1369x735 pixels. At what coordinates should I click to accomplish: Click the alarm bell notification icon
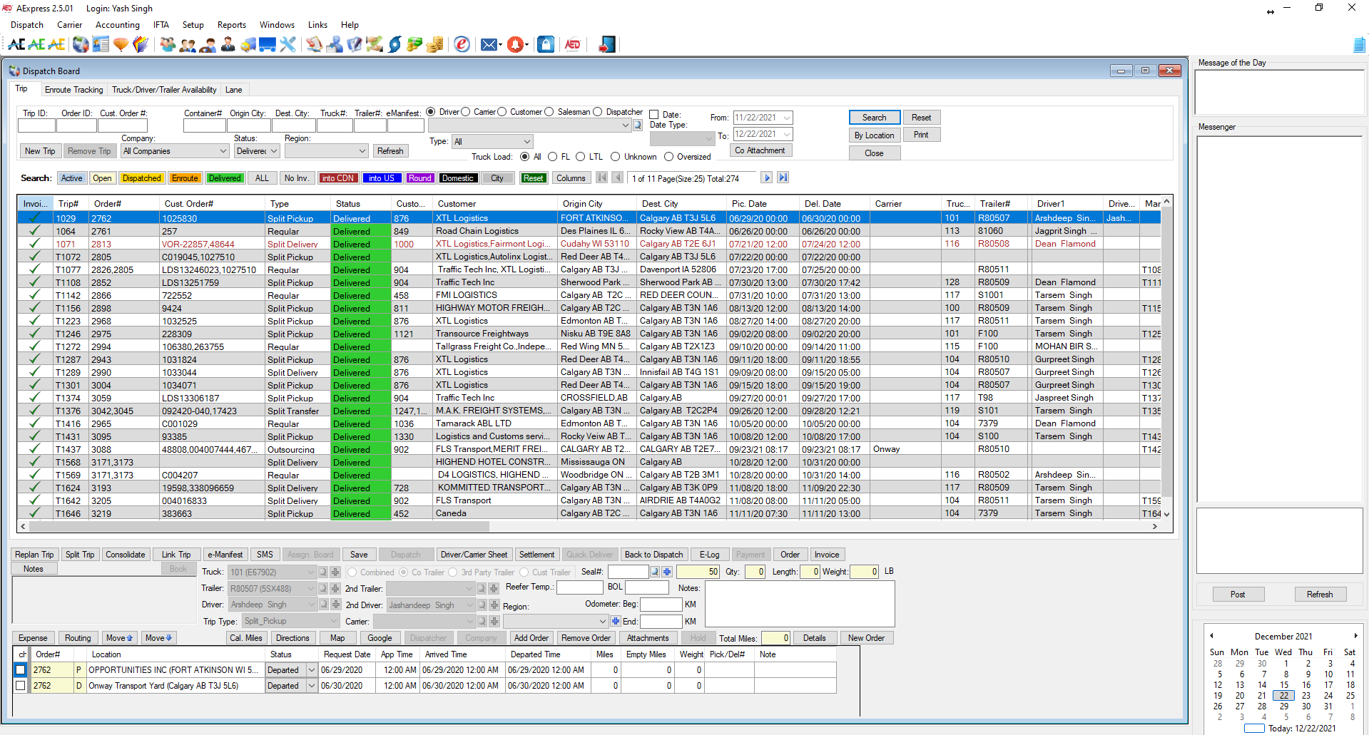[516, 44]
